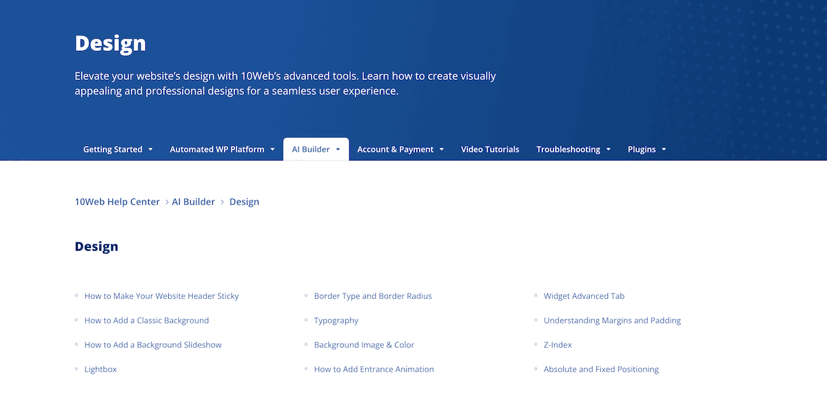Expand the AI Builder dropdown arrow

(338, 149)
